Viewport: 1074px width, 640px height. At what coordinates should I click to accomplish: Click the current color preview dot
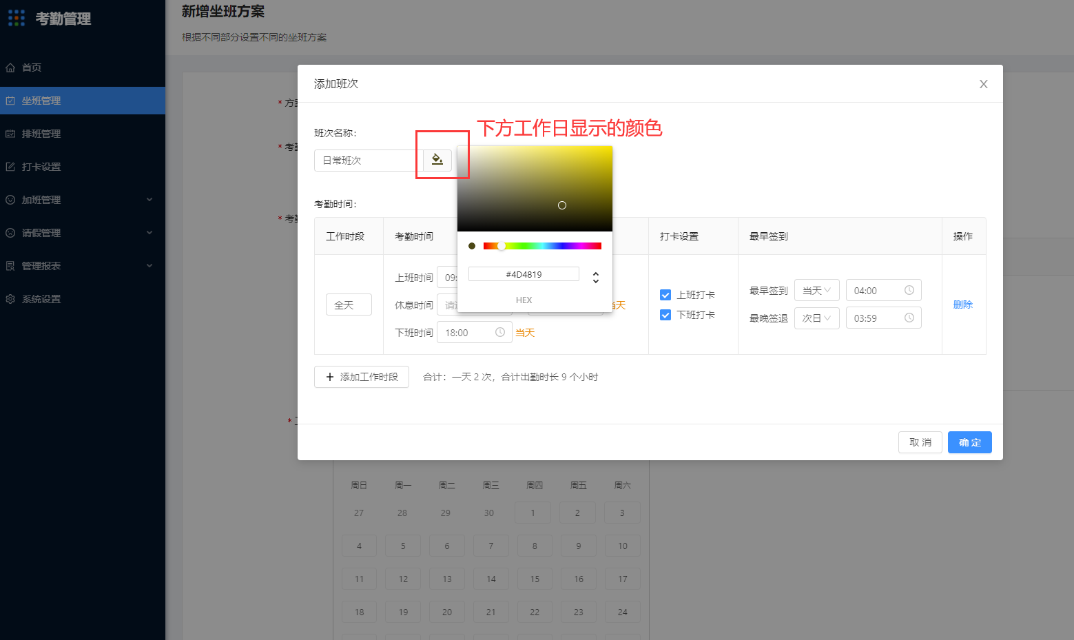[x=472, y=246]
